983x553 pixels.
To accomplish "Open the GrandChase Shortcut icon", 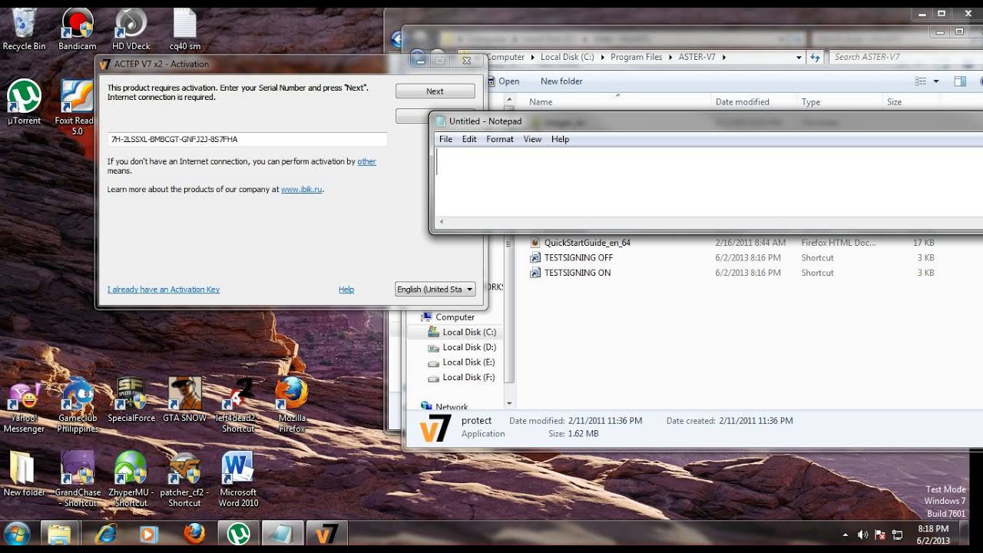I will coord(78,479).
